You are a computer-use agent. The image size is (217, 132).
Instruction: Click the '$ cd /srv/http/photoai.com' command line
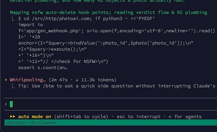coord(86,19)
